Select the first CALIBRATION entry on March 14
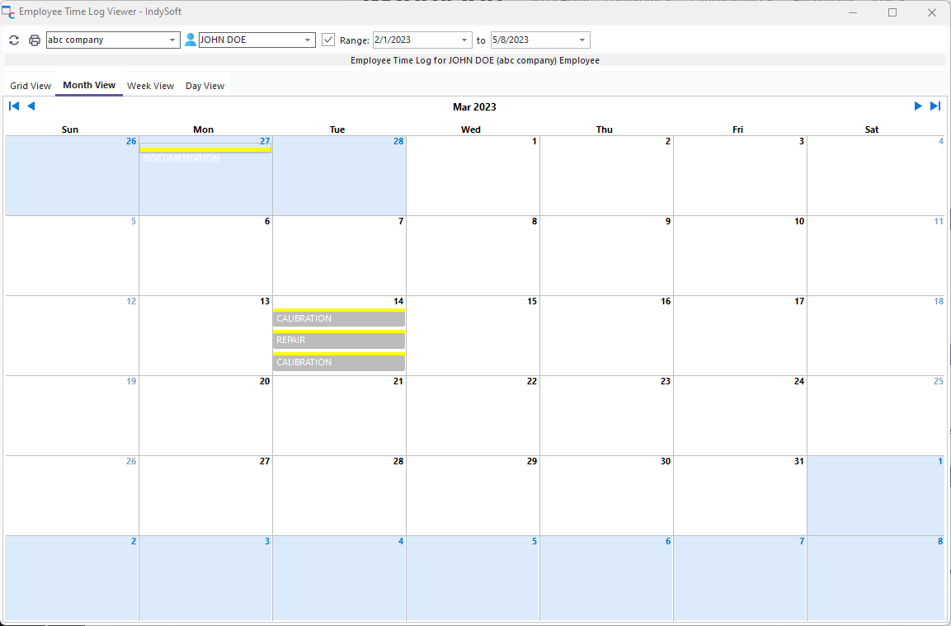Screen dimensions: 951x626 point(338,318)
